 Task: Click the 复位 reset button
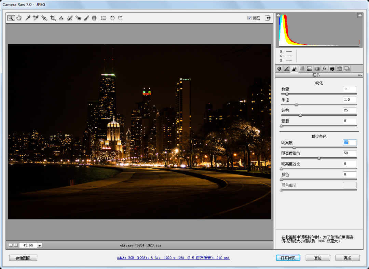318,258
